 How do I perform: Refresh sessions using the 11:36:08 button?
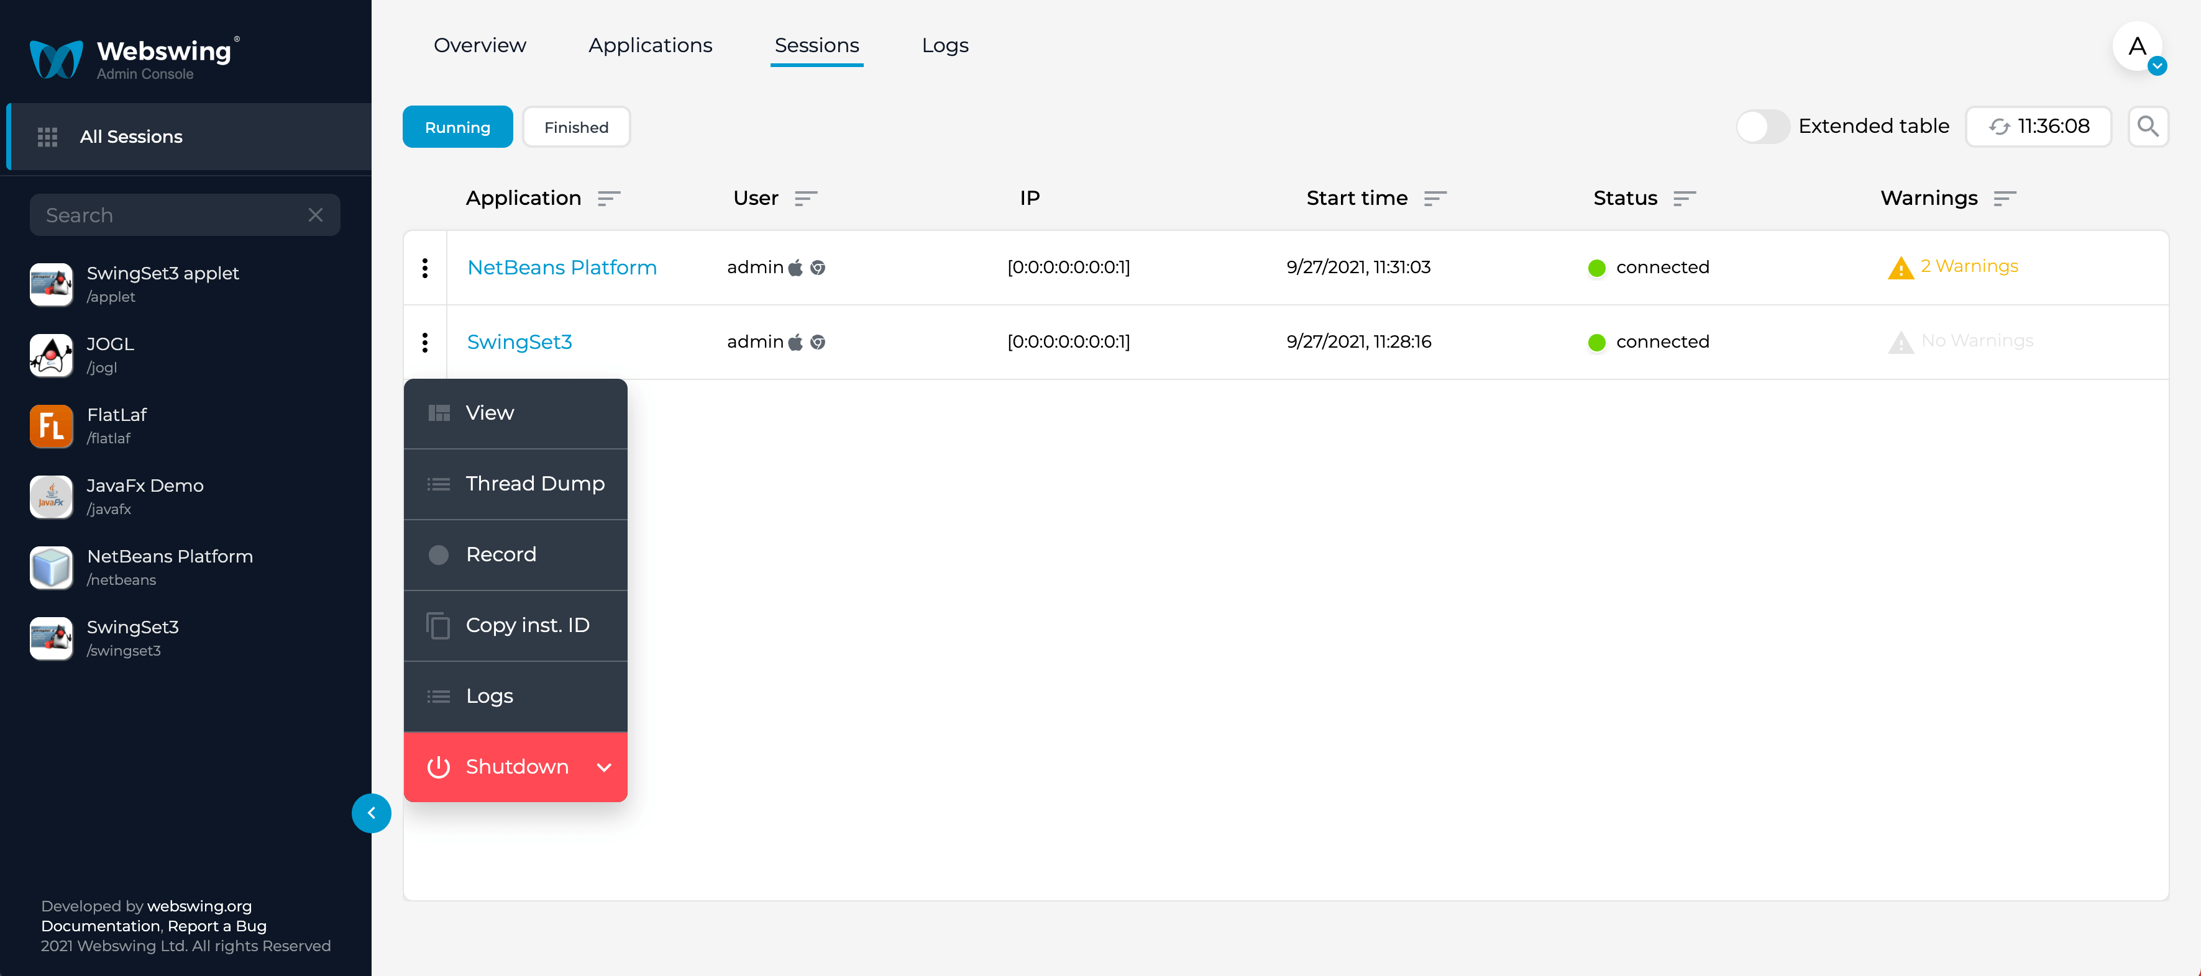pos(2039,127)
